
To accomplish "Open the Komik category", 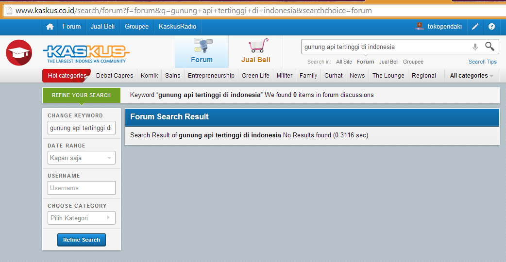I will (150, 75).
